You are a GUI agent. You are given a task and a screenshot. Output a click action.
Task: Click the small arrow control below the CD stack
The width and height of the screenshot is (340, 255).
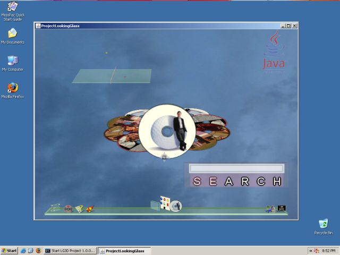pos(164,157)
